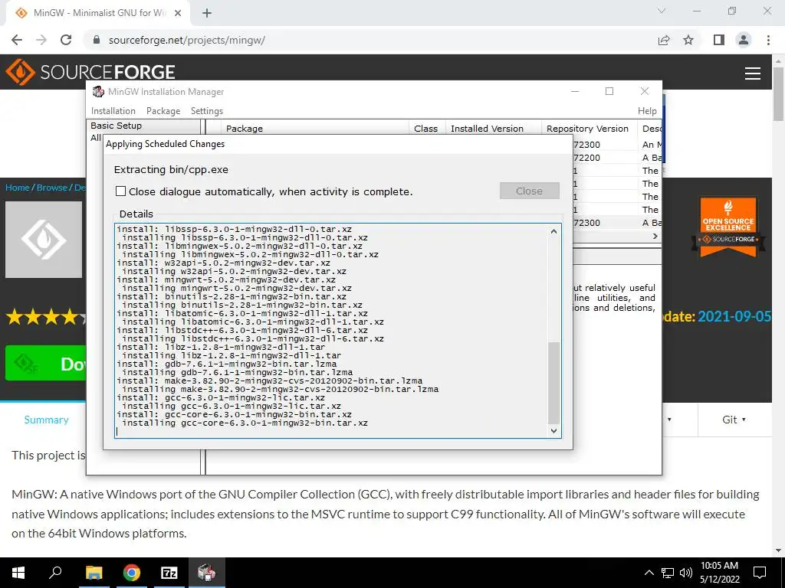785x588 pixels.
Task: Click the share page icon
Action: tap(664, 40)
